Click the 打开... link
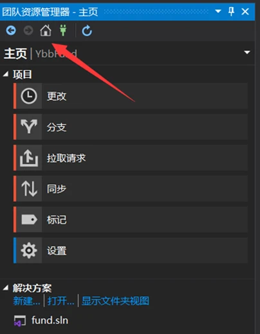Screen dimensions: 260x334 [x=61, y=301]
